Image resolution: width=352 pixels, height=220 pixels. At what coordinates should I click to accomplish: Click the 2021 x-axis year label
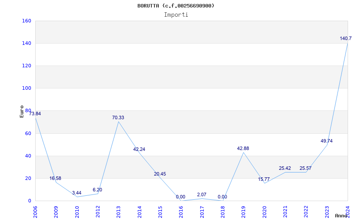pos(285,212)
